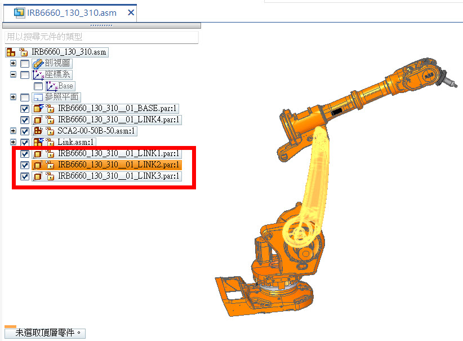Select the 參照平面 tree label
The width and height of the screenshot is (463, 341).
[x=62, y=97]
